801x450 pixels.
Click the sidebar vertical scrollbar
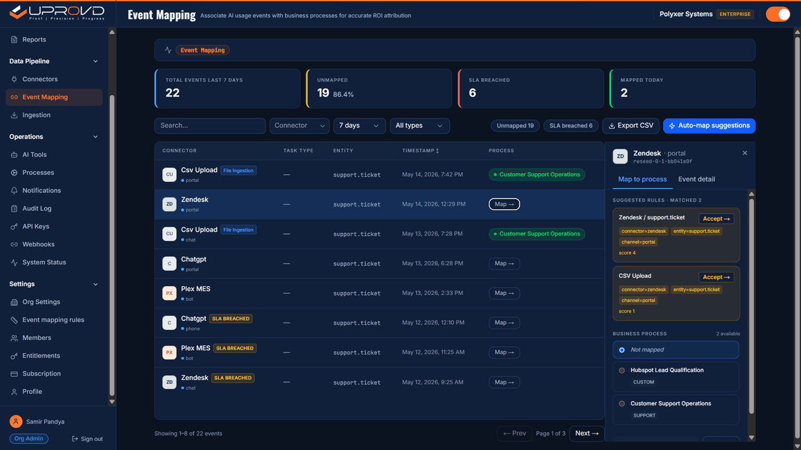(112, 246)
